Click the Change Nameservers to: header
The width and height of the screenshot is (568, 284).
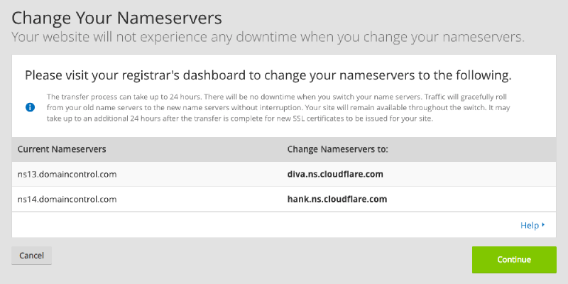coord(338,149)
